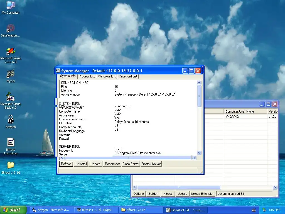Click the 'User is administrator' label
The image size is (285, 214).
pyautogui.click(x=72, y=119)
